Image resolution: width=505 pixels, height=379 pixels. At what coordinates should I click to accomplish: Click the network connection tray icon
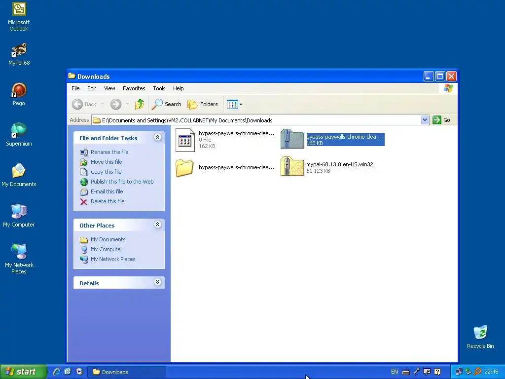pyautogui.click(x=459, y=372)
